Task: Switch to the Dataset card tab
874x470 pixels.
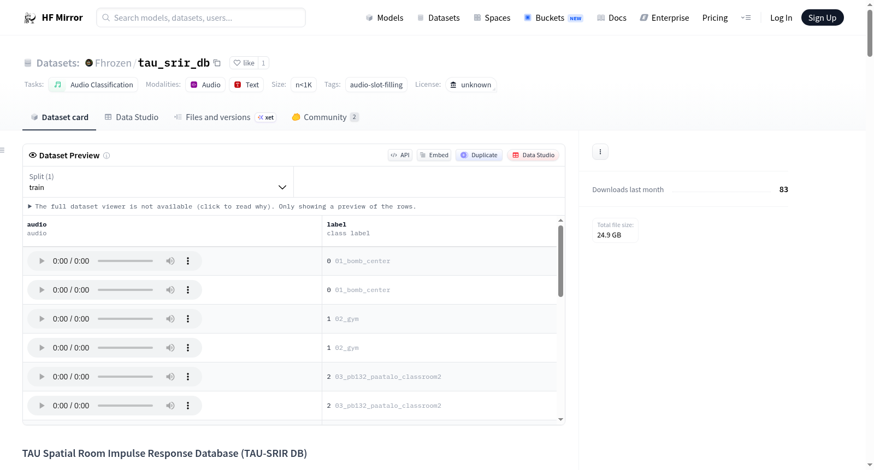Action: (x=59, y=117)
